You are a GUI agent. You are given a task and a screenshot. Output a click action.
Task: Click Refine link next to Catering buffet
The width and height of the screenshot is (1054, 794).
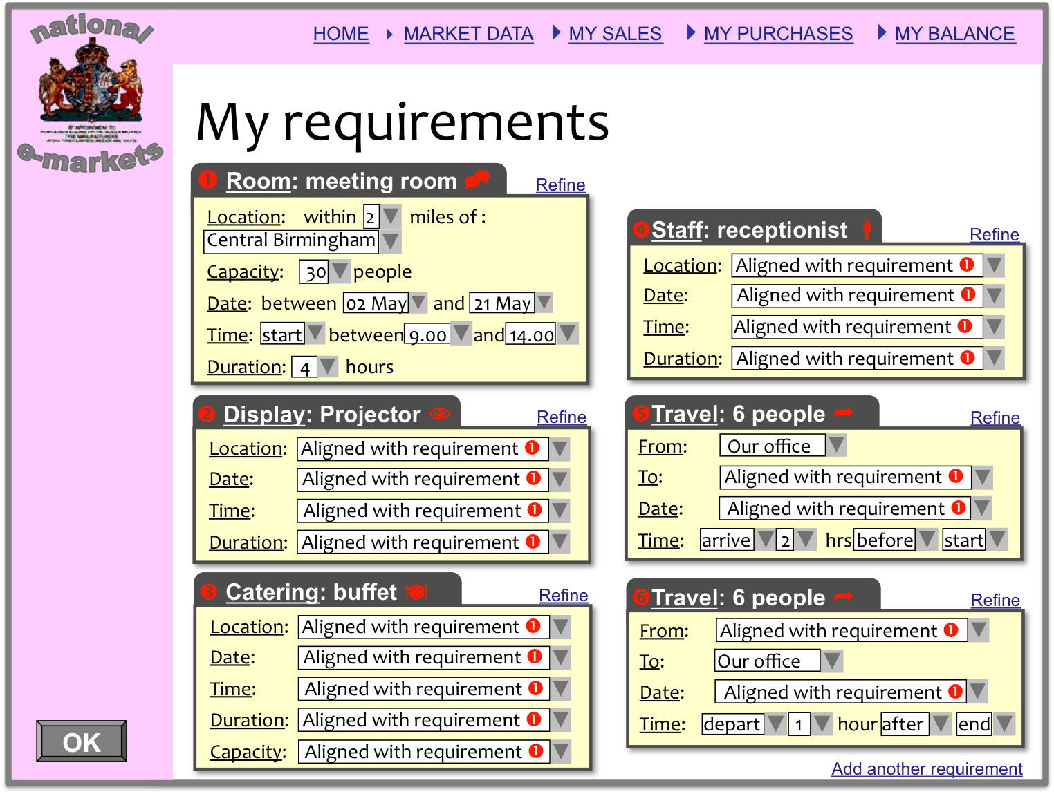point(563,595)
